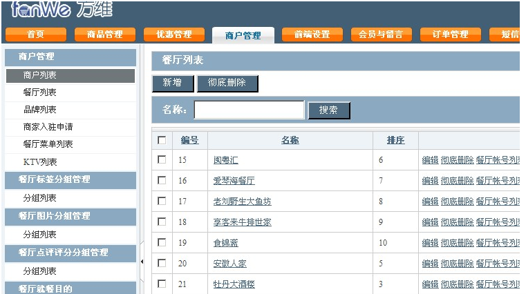
Task: Click the 彻底删除 button beside 新增
Action: coord(227,83)
